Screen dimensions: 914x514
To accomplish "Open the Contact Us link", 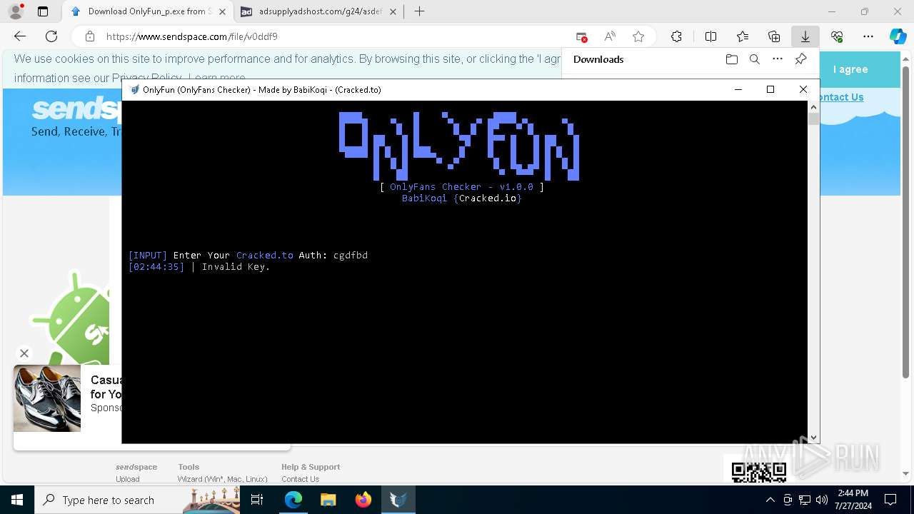I will (842, 97).
